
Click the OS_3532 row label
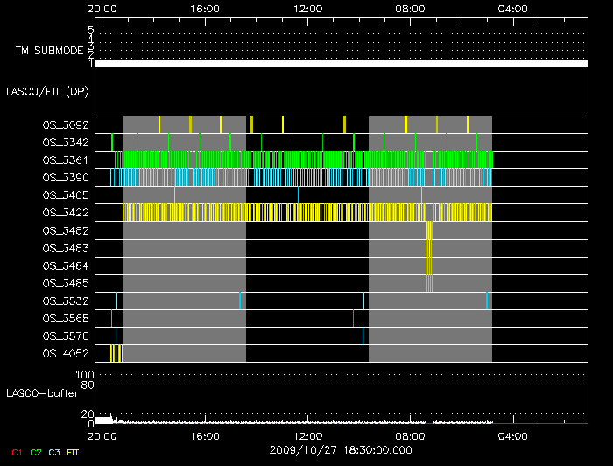point(65,300)
